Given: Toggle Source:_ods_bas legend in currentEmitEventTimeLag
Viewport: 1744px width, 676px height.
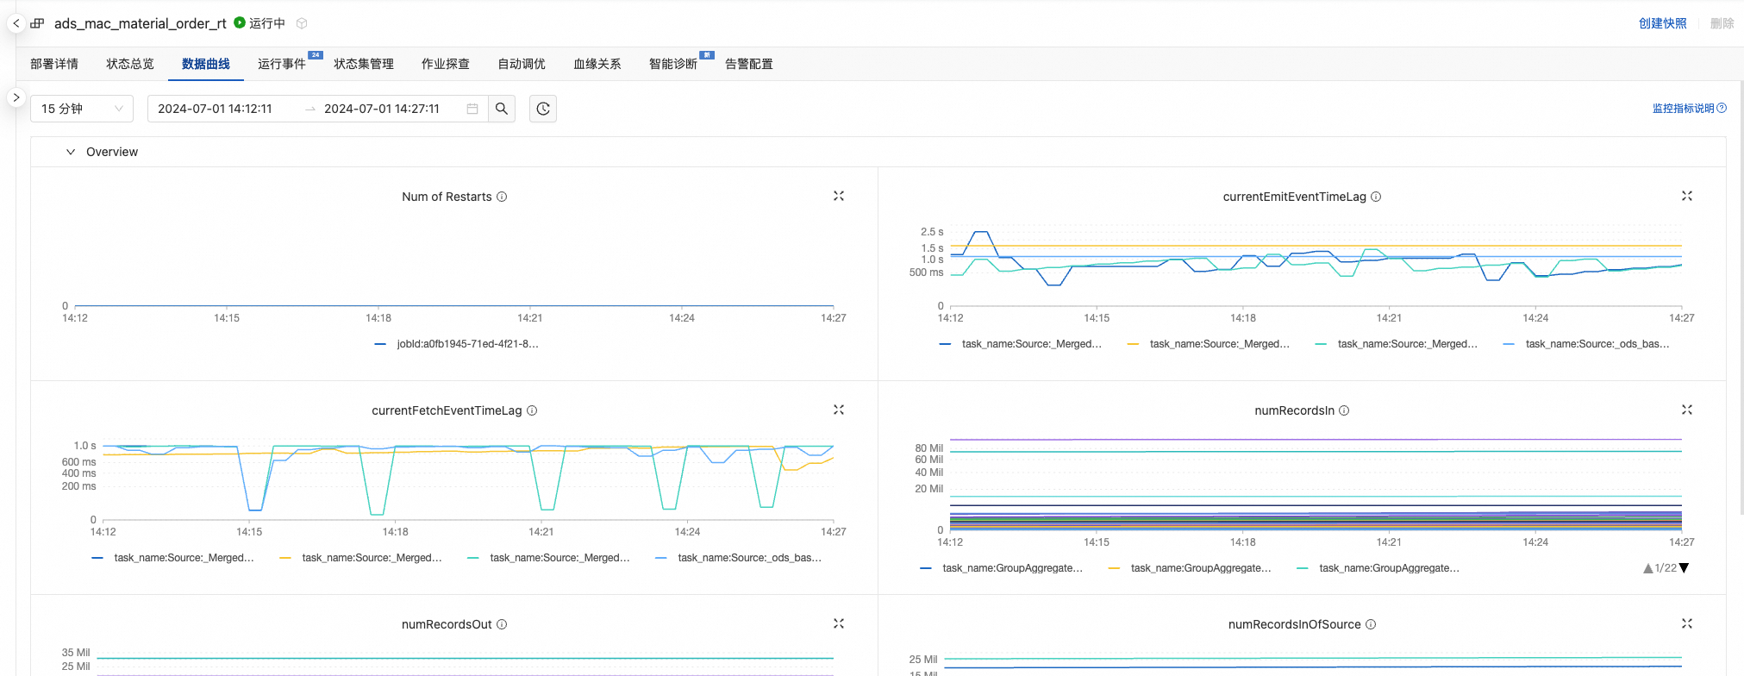Looking at the screenshot, I should pyautogui.click(x=1586, y=344).
